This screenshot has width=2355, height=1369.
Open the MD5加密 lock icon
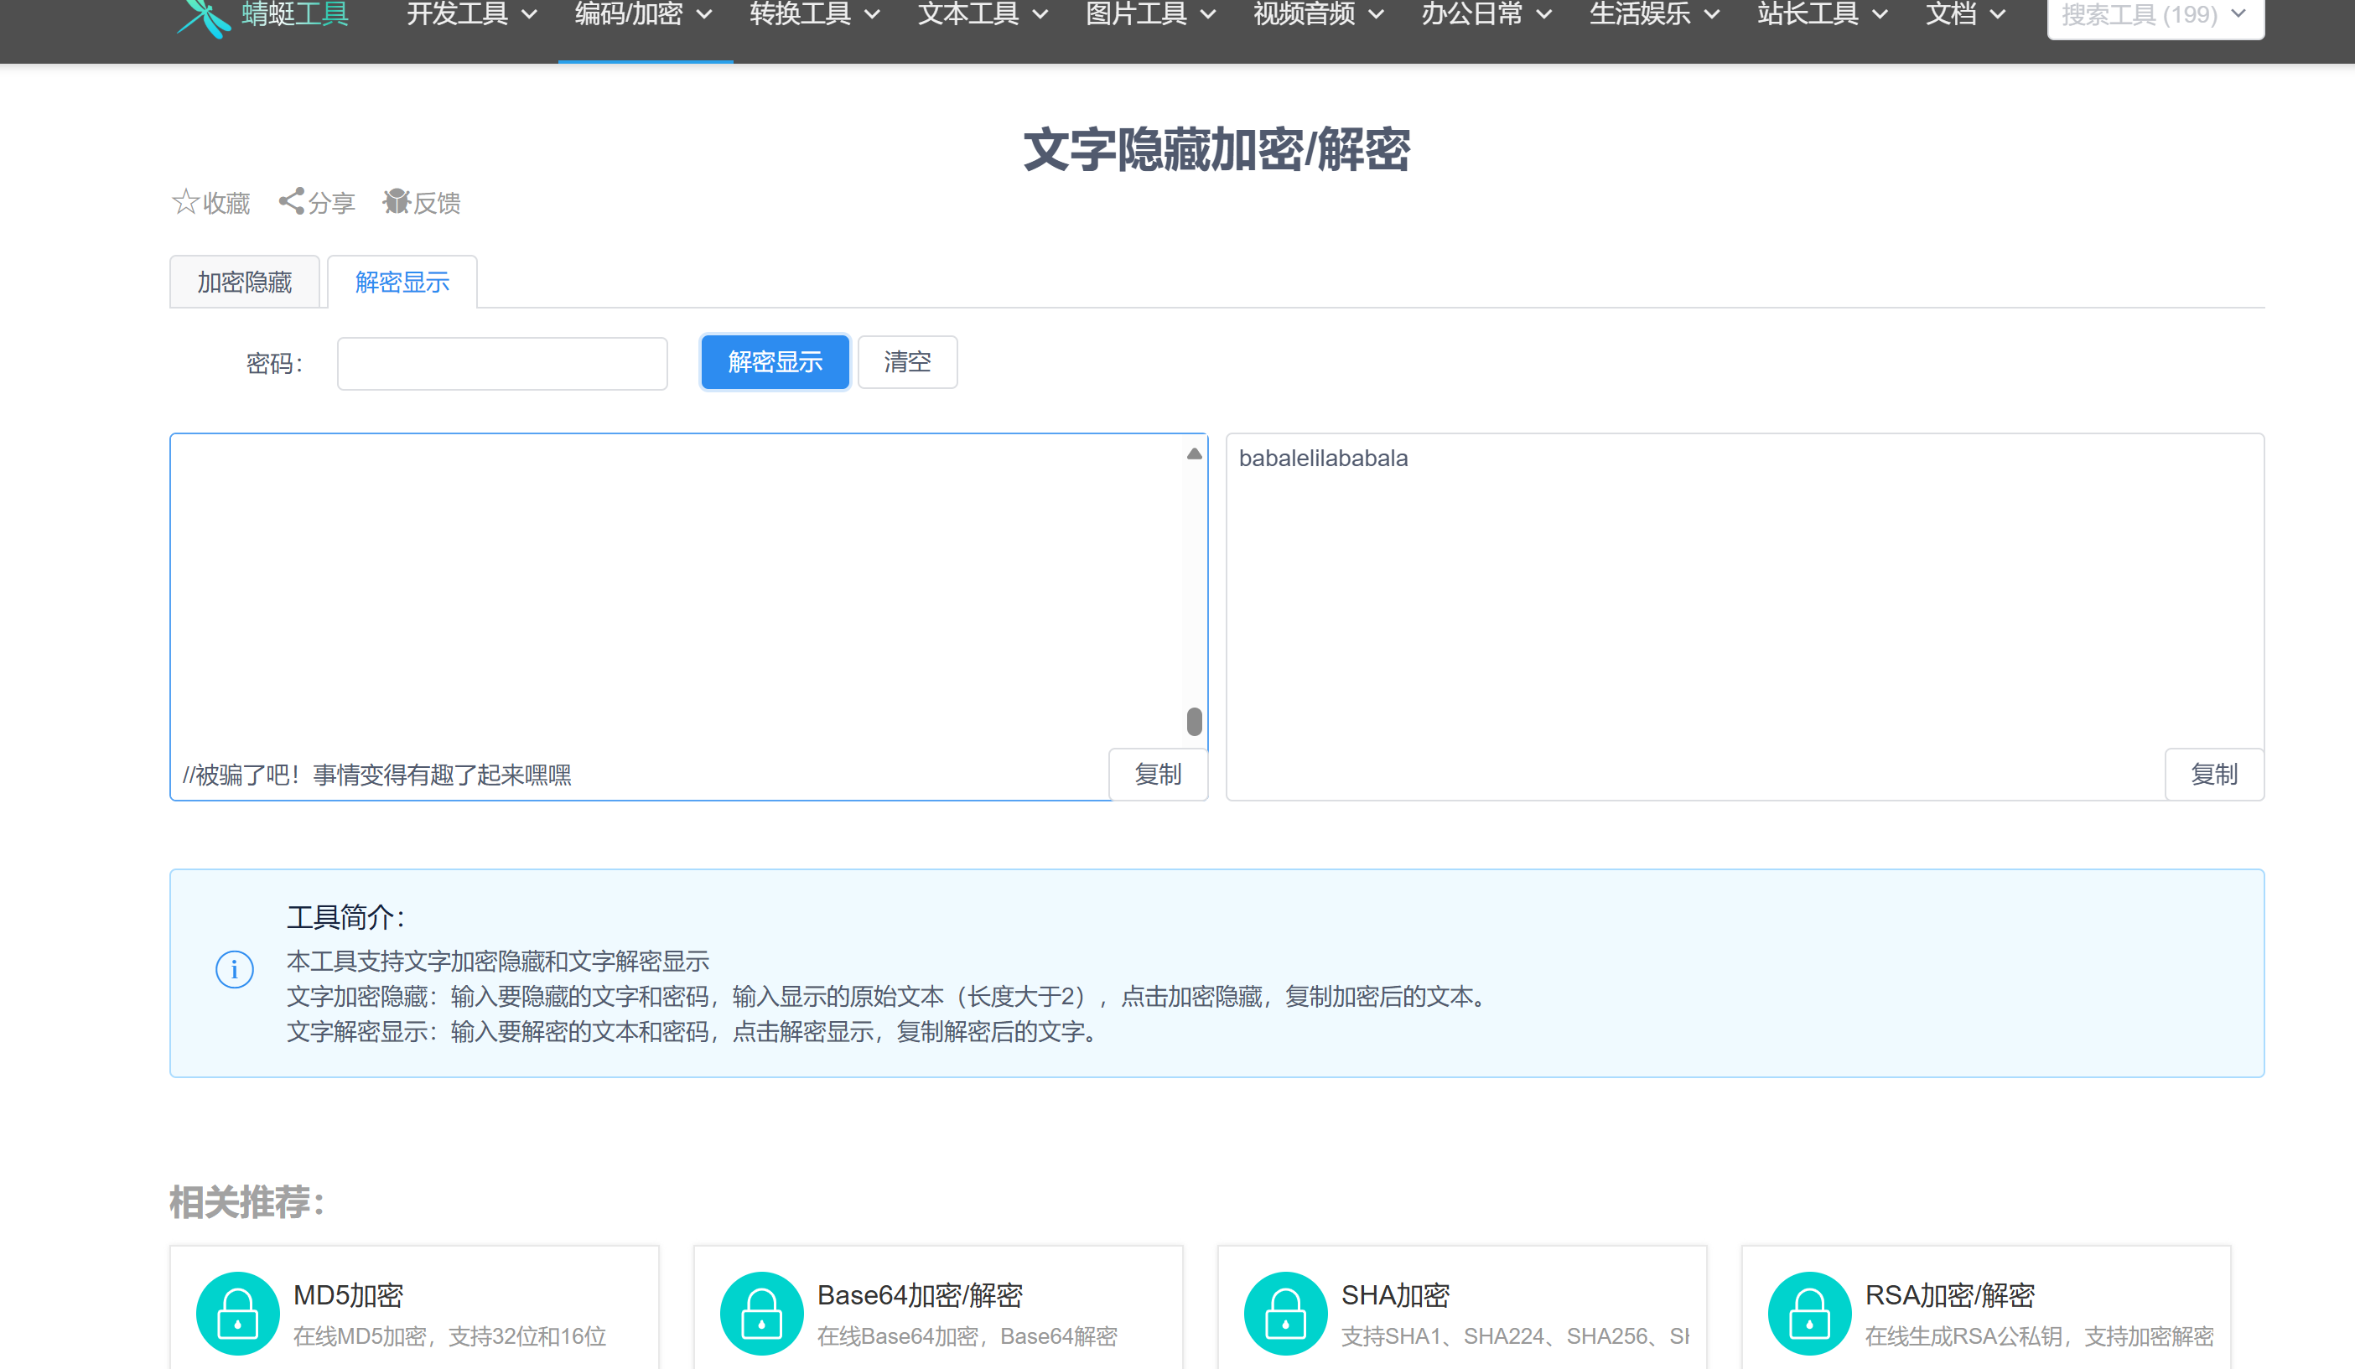(x=237, y=1313)
